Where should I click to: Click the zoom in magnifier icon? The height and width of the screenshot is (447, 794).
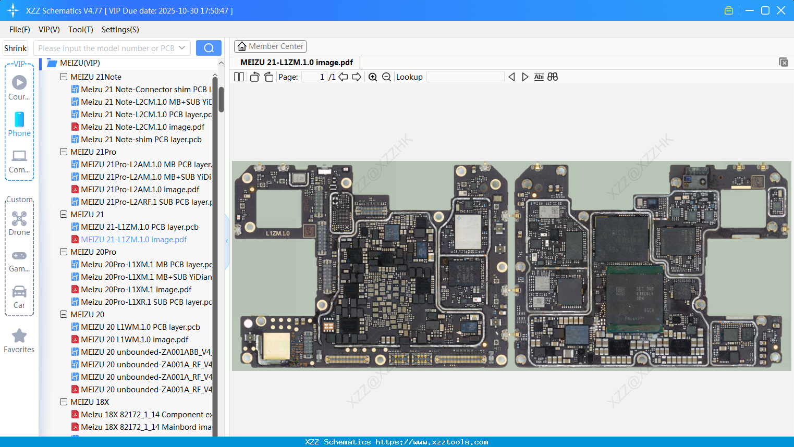(x=373, y=77)
